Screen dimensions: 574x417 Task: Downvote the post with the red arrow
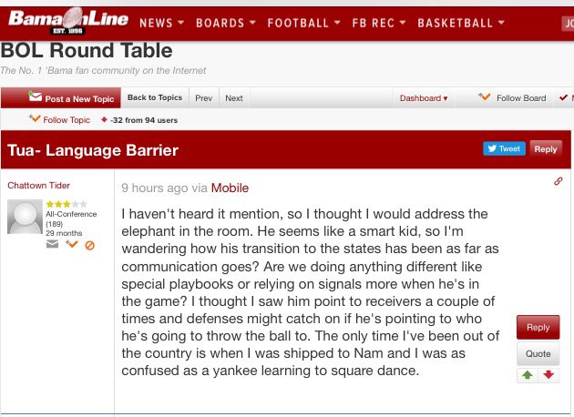[x=548, y=375]
